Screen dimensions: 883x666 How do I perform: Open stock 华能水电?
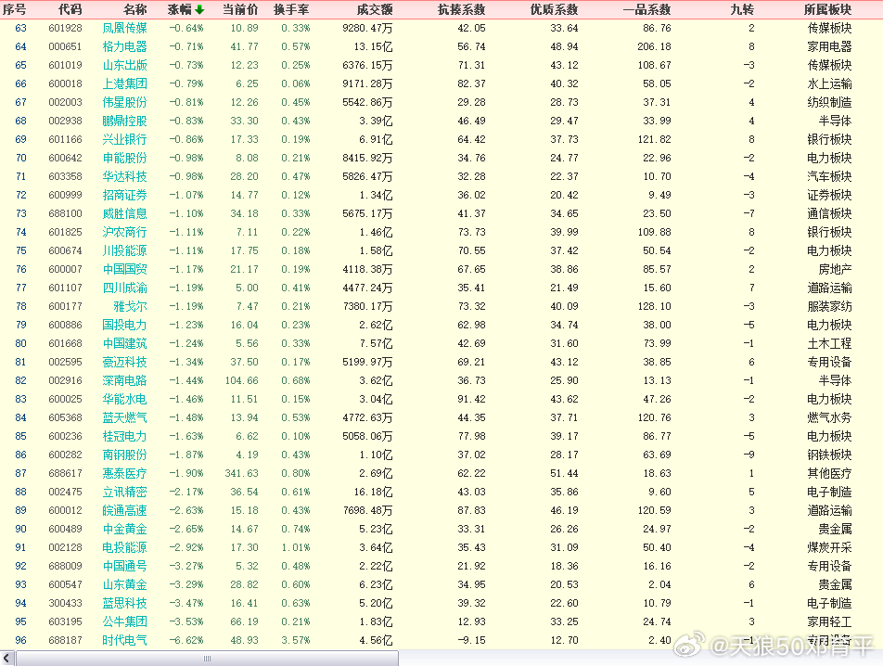124,399
